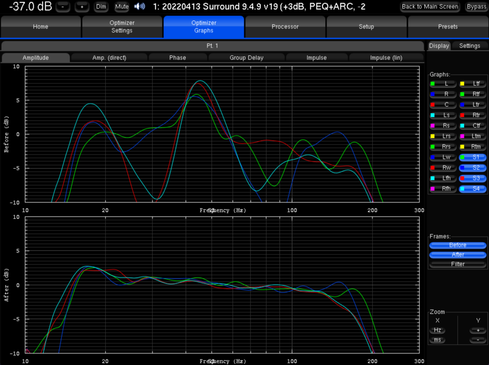
Task: Hide the Before frame
Action: [x=458, y=245]
